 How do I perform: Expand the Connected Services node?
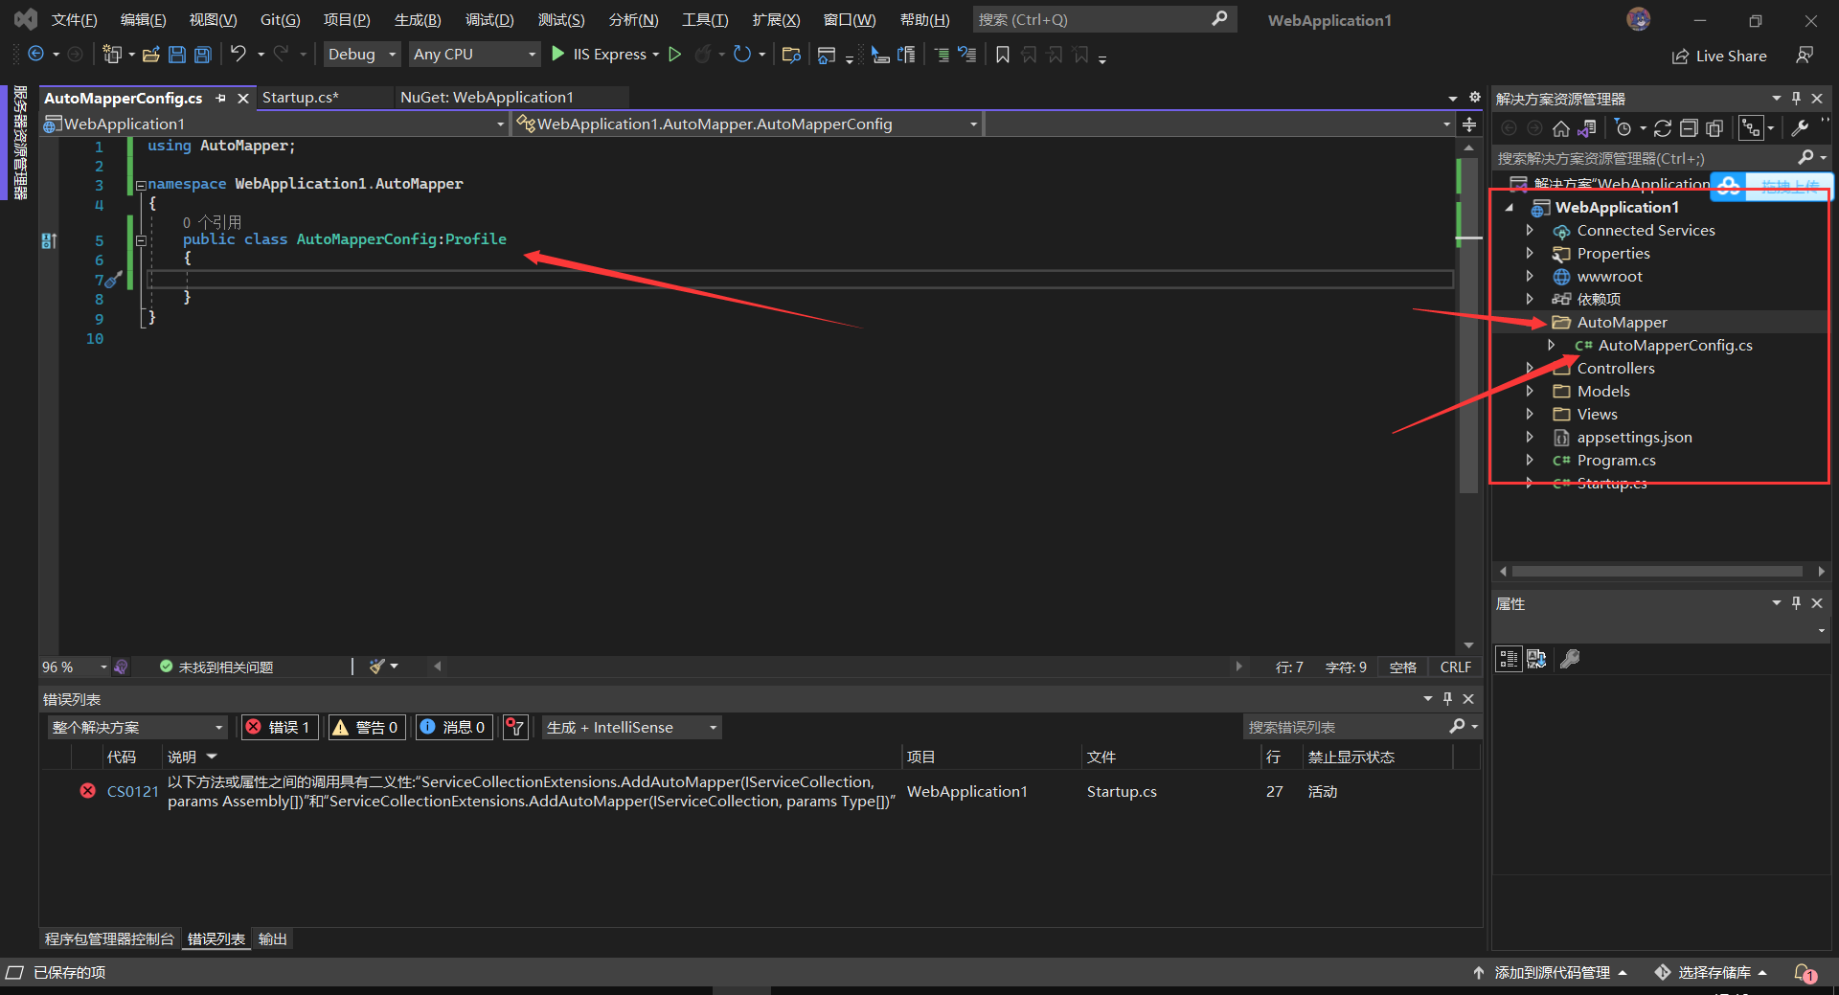pos(1530,230)
